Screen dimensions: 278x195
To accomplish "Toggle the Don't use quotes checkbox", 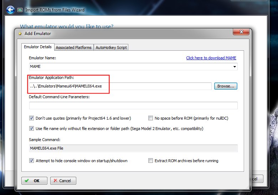I will 31,118.
